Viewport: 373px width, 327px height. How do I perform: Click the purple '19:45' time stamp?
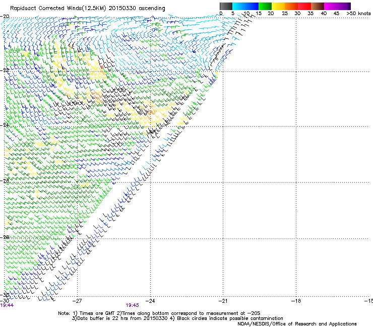click(x=132, y=305)
